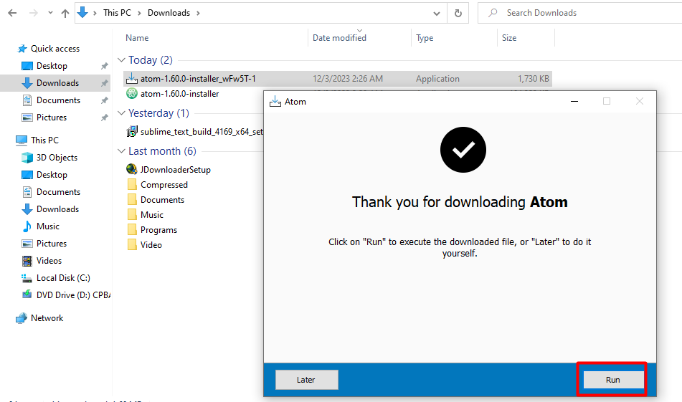This screenshot has width=682, height=402.
Task: Sort by Type column header
Action: point(425,38)
